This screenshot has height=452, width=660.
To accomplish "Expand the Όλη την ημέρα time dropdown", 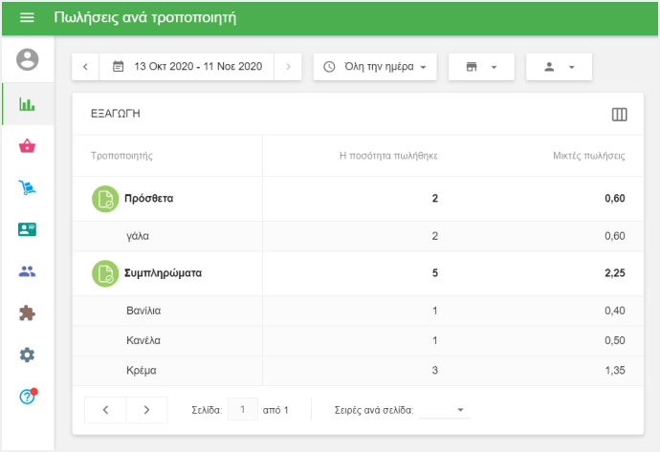I will point(375,67).
